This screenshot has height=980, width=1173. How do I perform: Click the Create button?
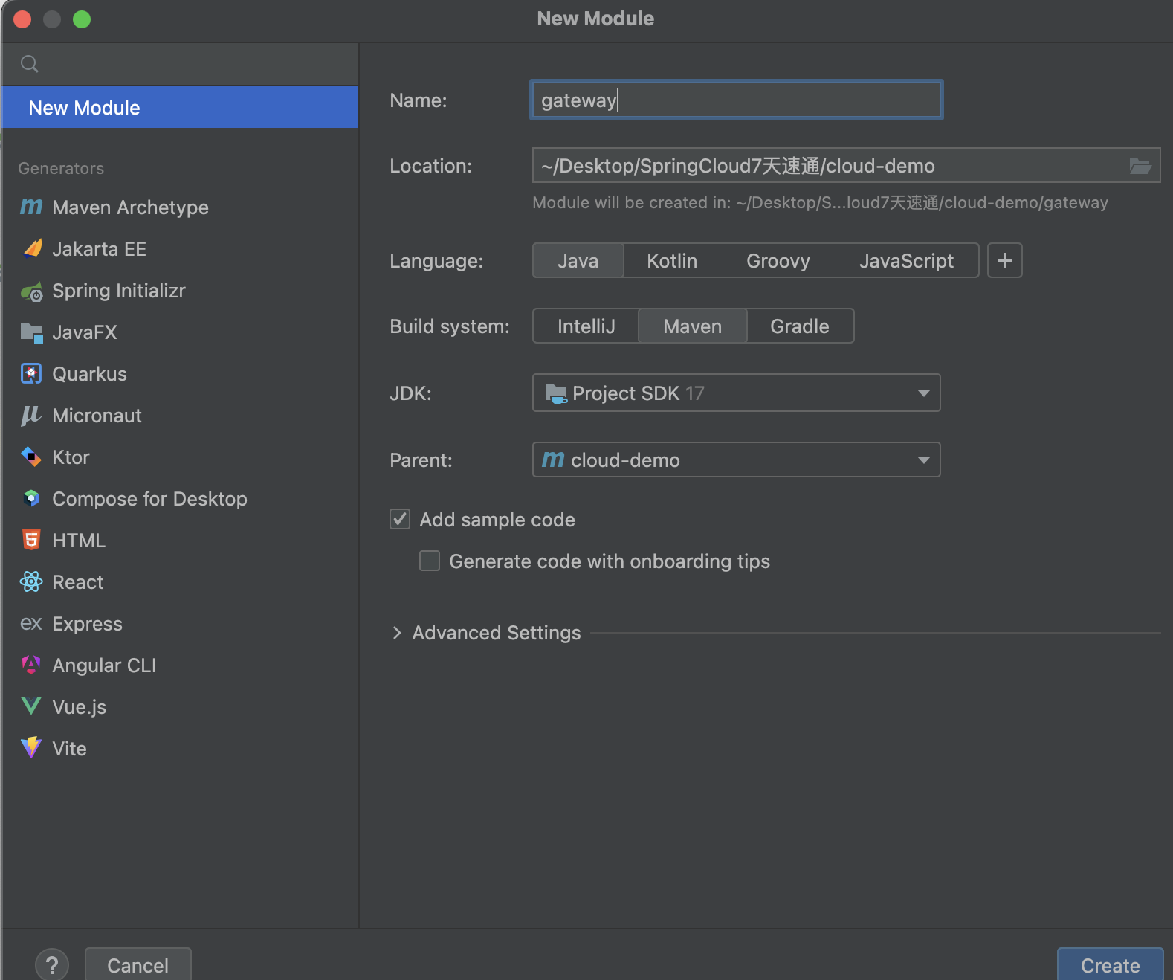click(1111, 964)
